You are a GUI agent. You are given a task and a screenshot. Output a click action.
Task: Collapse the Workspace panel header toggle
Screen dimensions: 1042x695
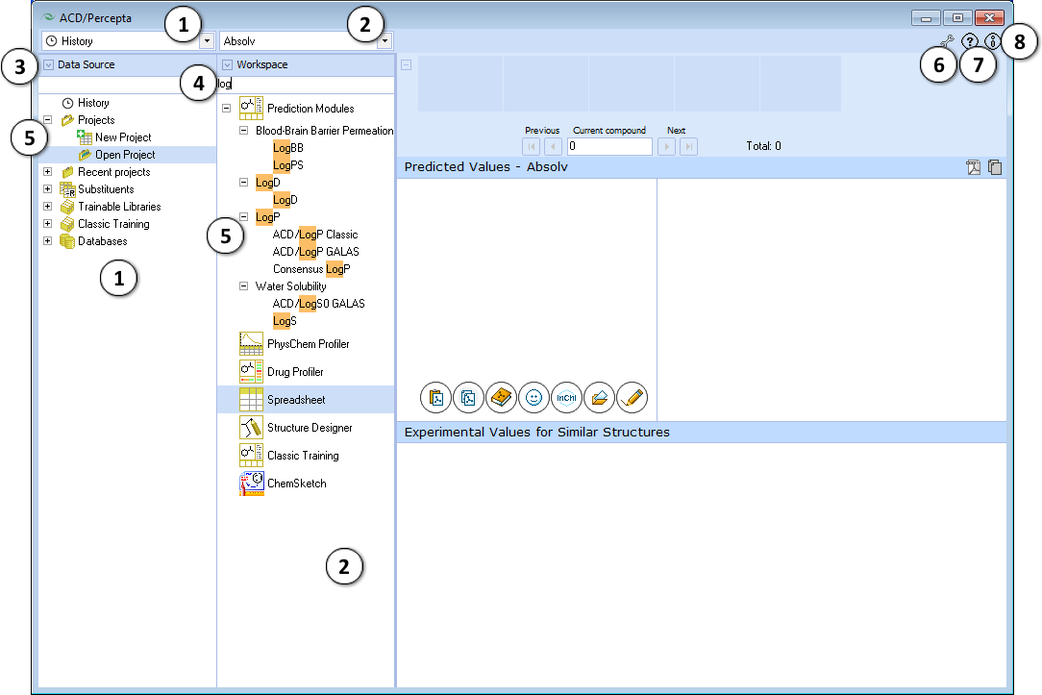[x=227, y=64]
